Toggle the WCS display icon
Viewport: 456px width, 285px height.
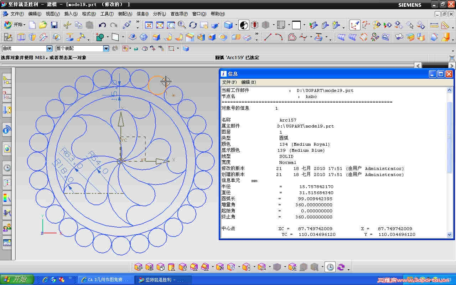coord(354,25)
